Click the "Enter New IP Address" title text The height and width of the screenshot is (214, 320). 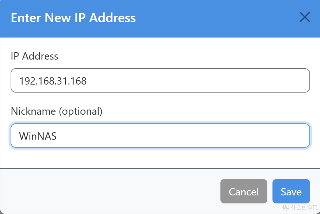(x=73, y=18)
